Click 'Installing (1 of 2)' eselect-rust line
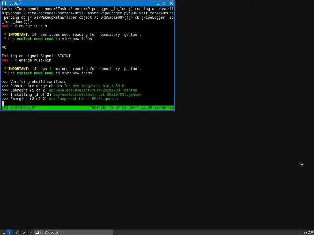The width and height of the screenshot is (314, 235). pyautogui.click(x=71, y=95)
